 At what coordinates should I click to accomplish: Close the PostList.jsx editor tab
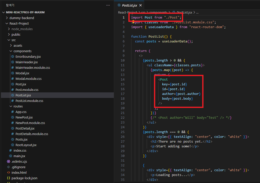click(140, 5)
